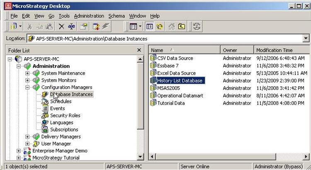This screenshot has height=170, width=311.
Task: Click the Properties toolbar icon
Action: 84,26
